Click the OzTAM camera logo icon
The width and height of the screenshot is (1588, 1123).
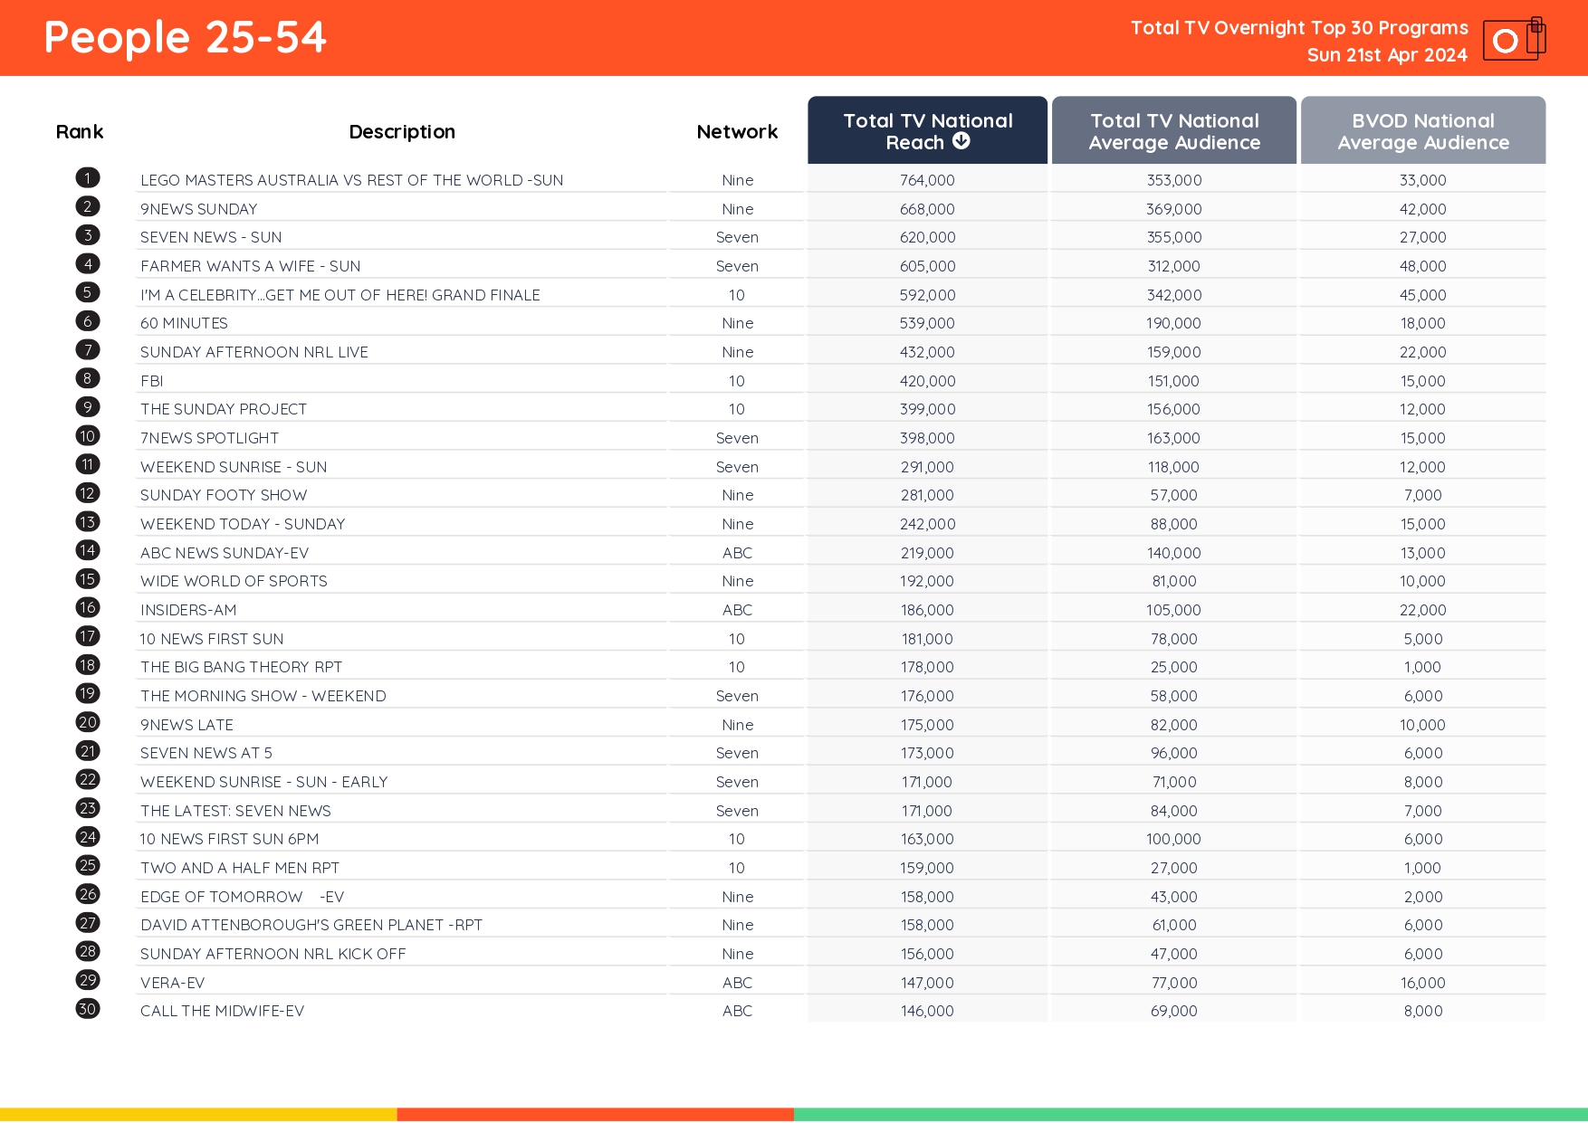[x=1513, y=39]
